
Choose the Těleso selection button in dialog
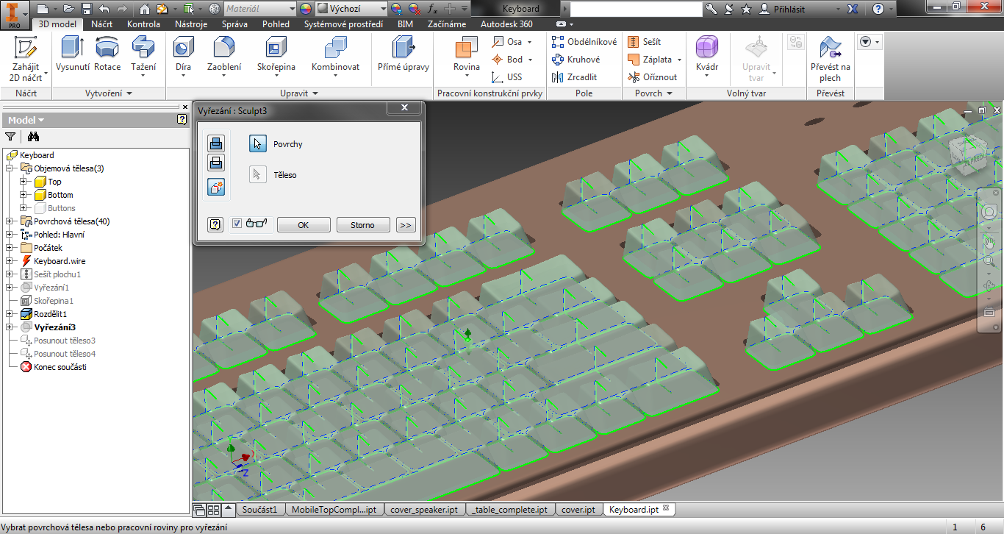pyautogui.click(x=257, y=175)
